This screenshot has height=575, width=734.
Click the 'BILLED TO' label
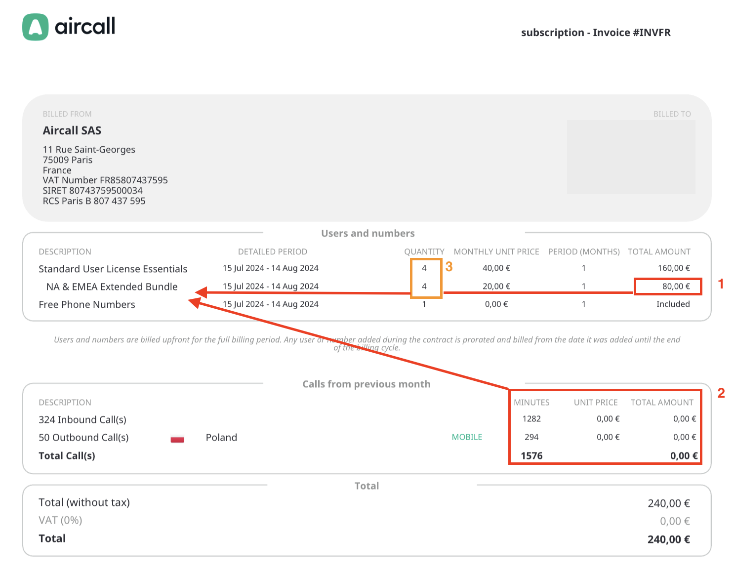672,114
